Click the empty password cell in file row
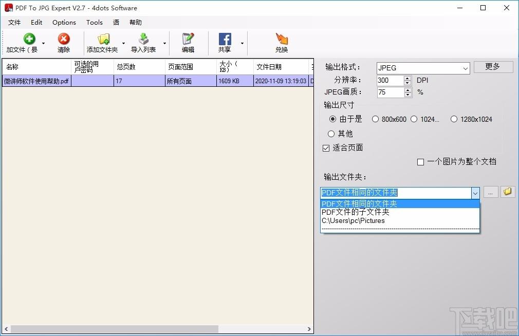Viewport: 519px width, 336px height. click(x=92, y=81)
